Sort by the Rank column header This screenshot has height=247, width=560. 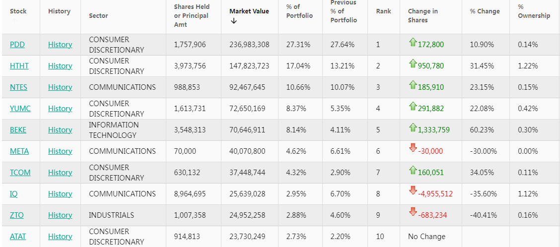click(x=383, y=11)
